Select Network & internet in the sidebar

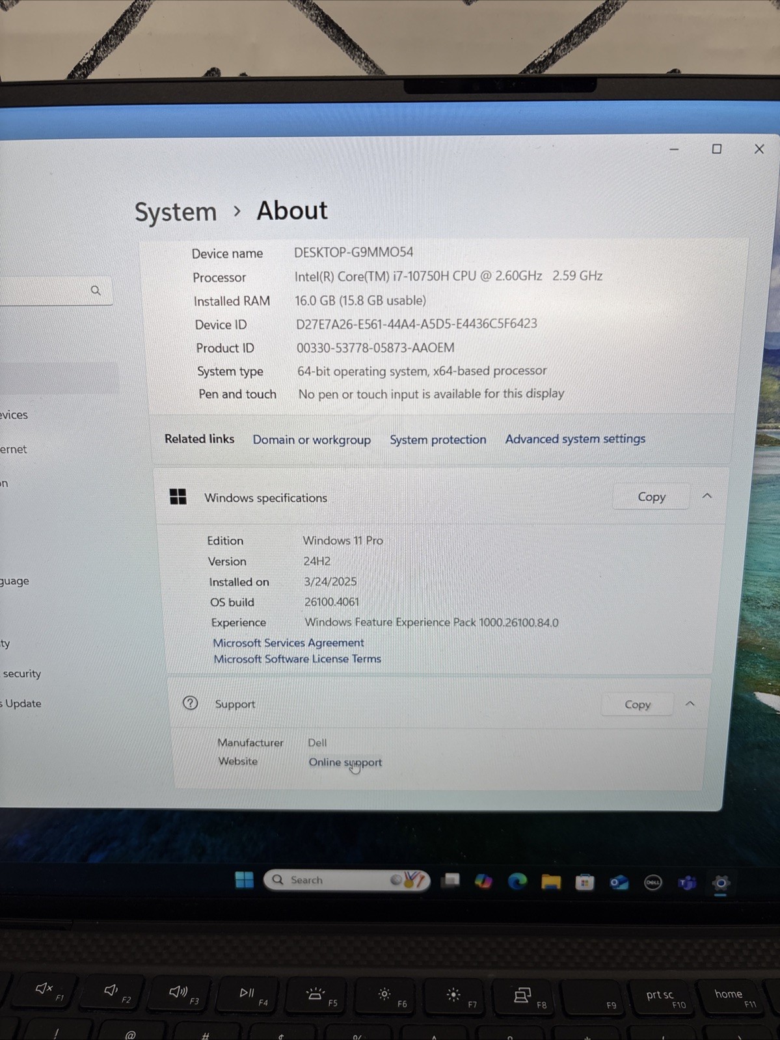click(x=13, y=449)
